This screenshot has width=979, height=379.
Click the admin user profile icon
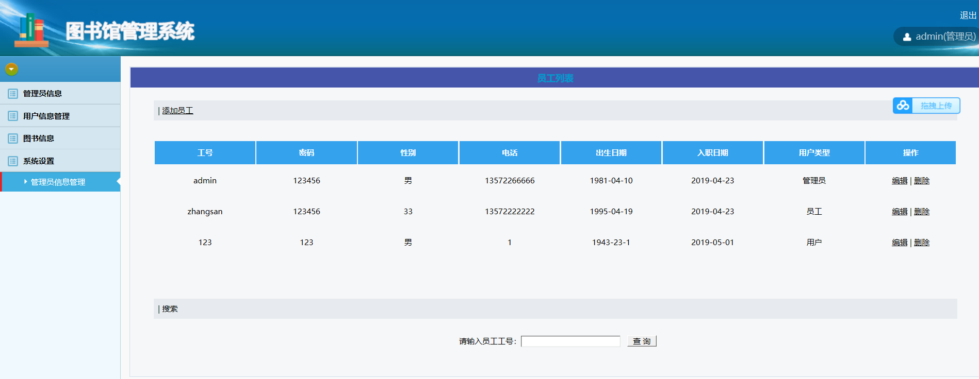coord(907,37)
